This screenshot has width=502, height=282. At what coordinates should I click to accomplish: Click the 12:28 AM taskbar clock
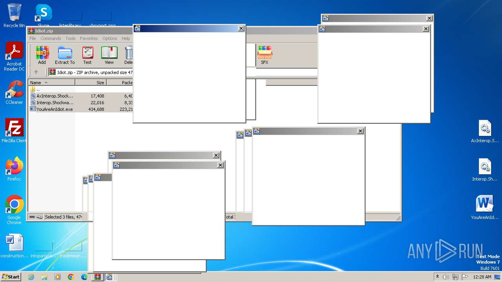tap(482, 277)
